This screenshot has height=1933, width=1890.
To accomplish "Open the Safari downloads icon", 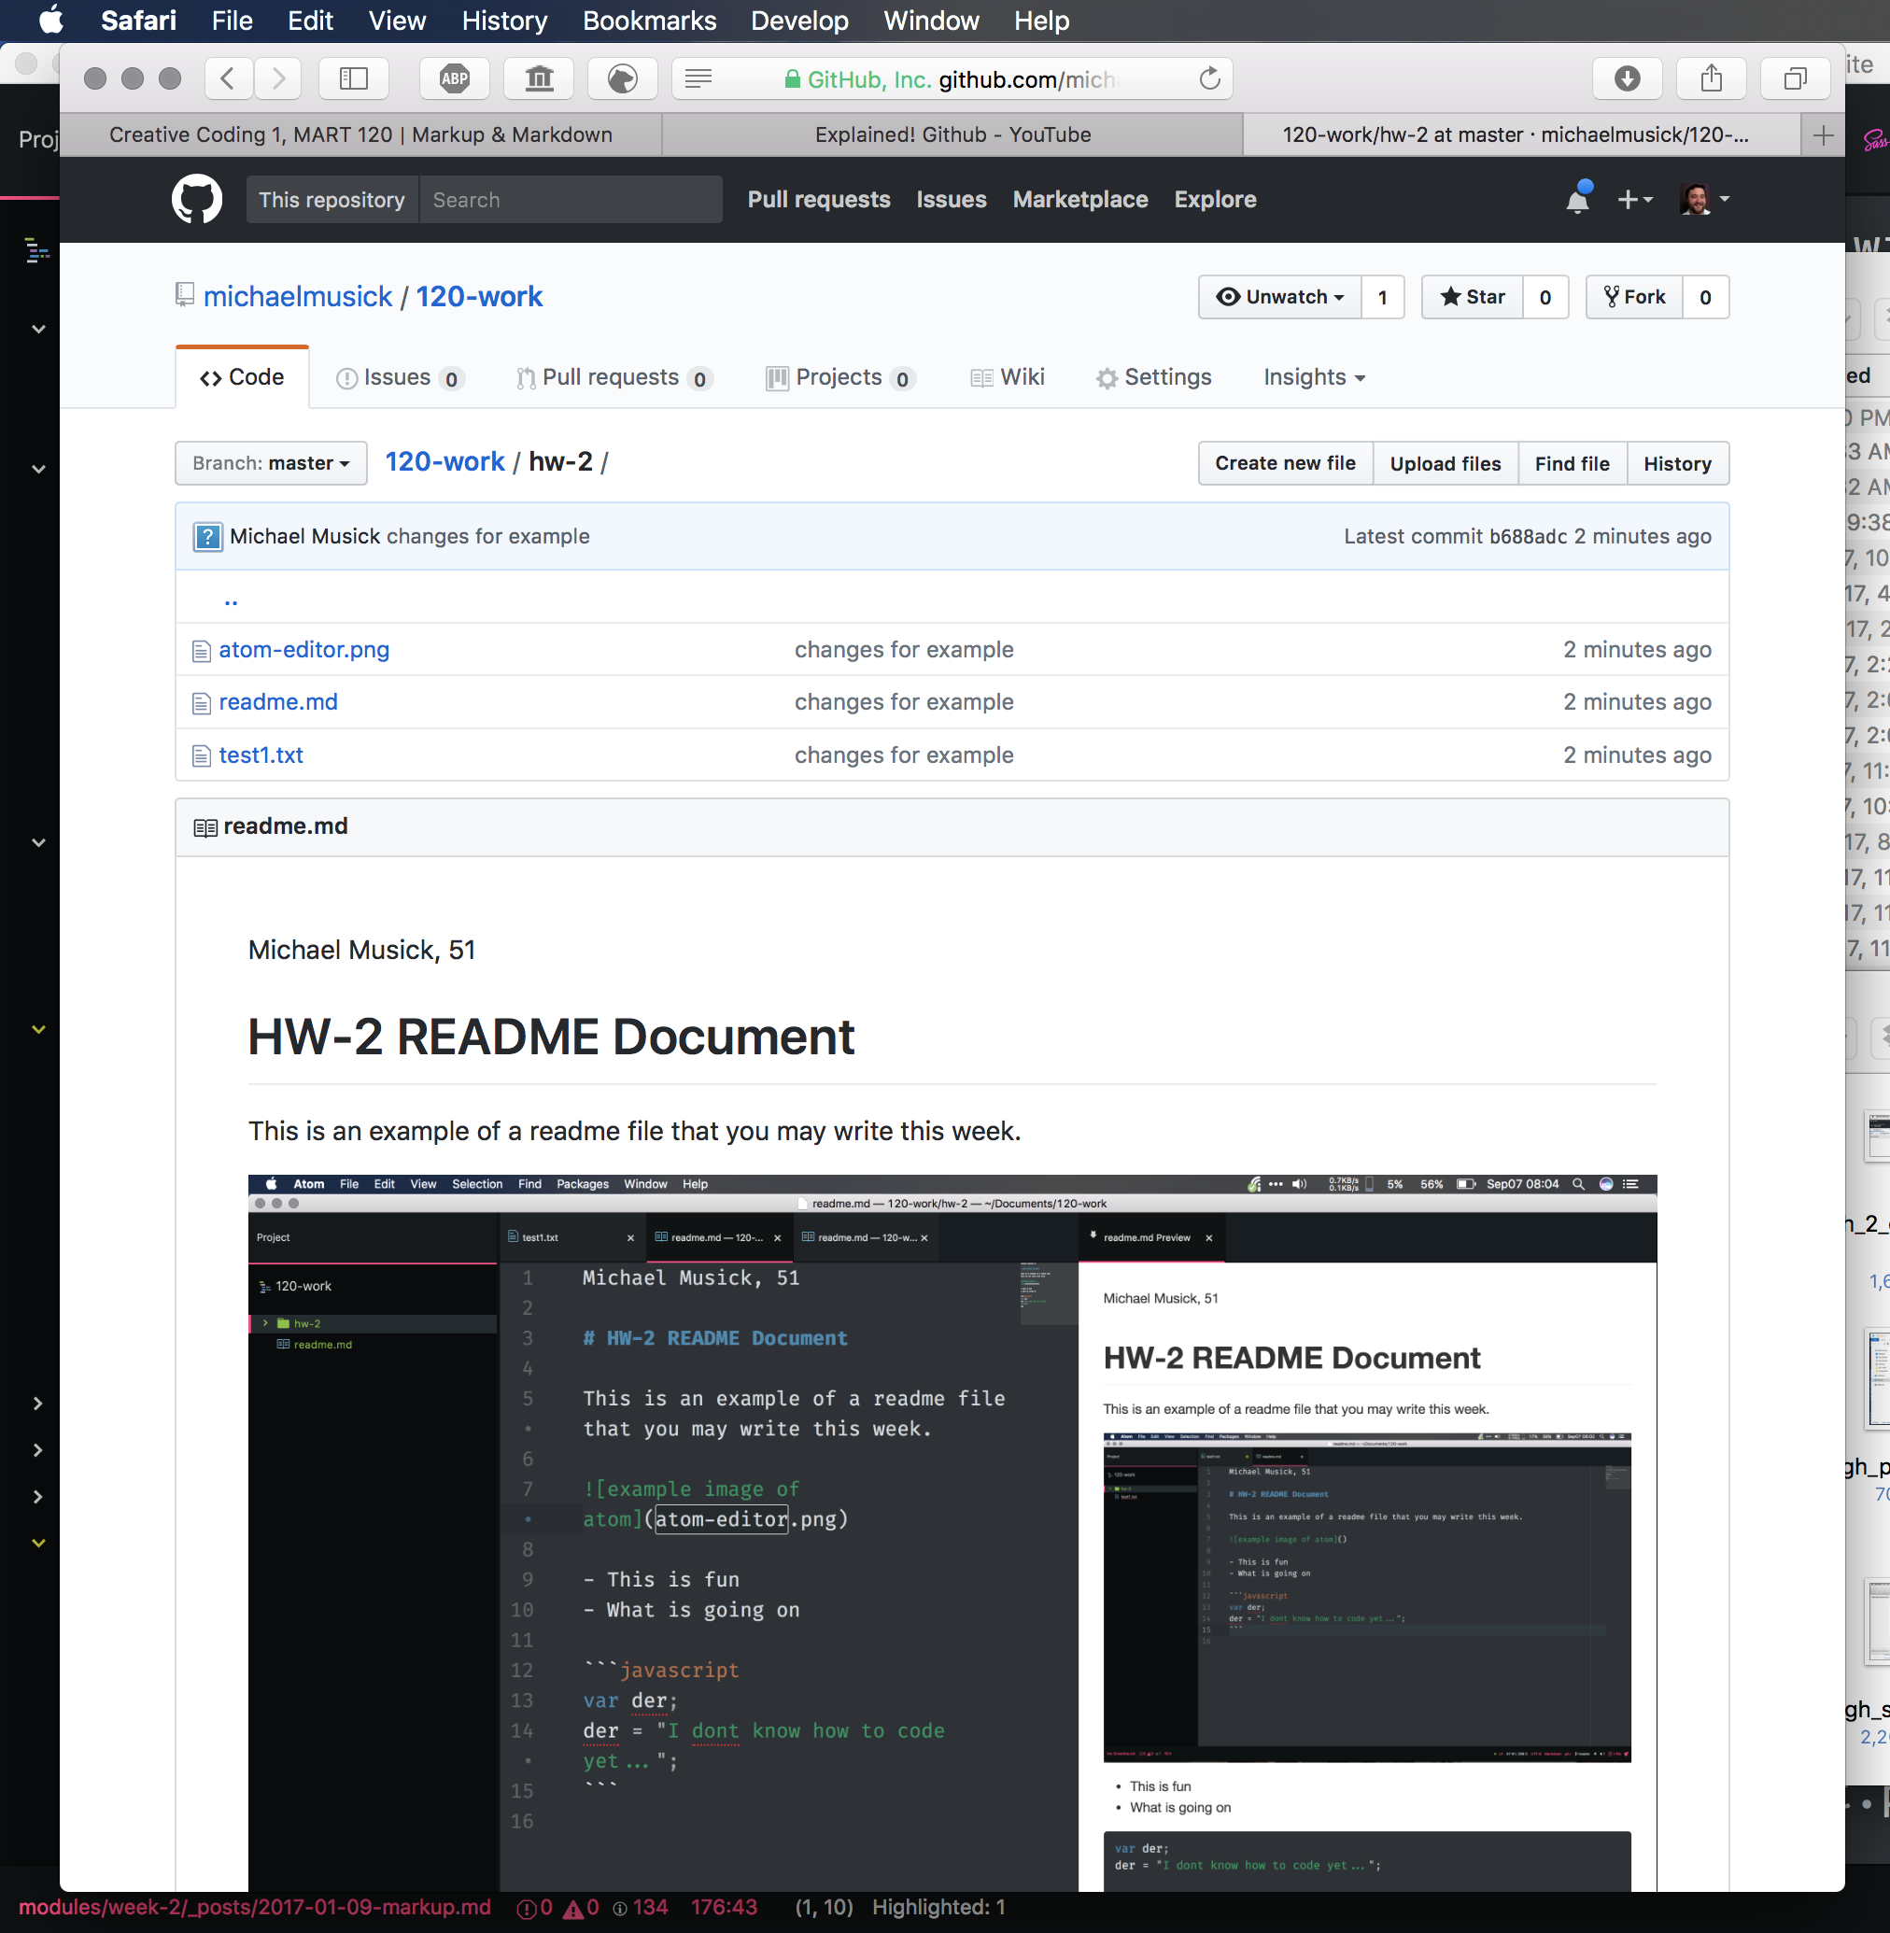I will coord(1627,78).
